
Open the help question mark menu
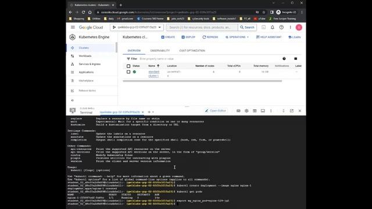click(281, 27)
